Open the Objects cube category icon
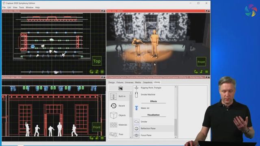Screen dimensions: 260x146 (113, 115)
